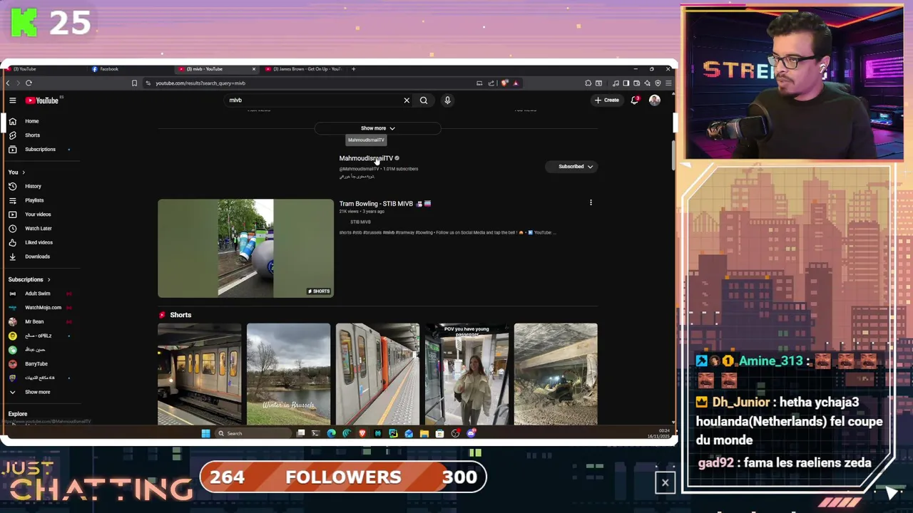Open the excavation tunnel short thumbnail
Image resolution: width=913 pixels, height=513 pixels.
[x=556, y=374]
